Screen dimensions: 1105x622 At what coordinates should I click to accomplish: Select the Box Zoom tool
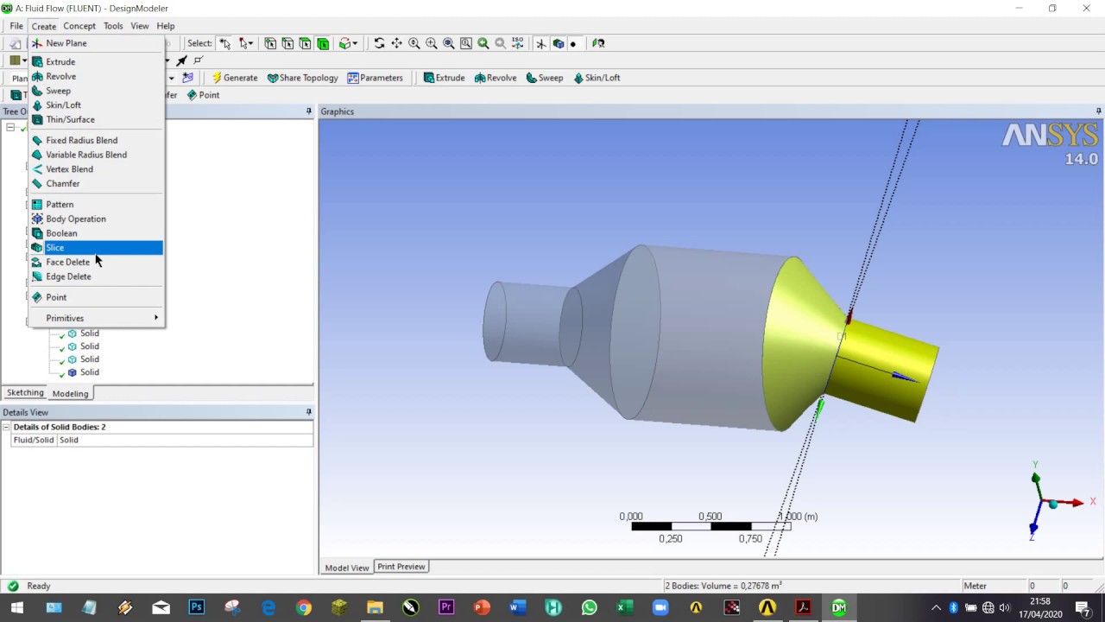tap(432, 43)
